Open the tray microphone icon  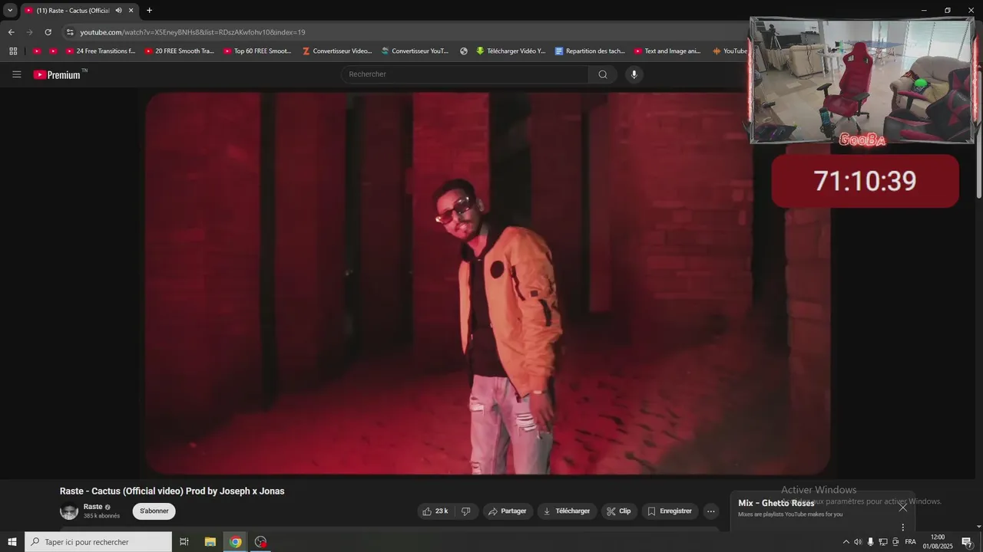(x=870, y=542)
